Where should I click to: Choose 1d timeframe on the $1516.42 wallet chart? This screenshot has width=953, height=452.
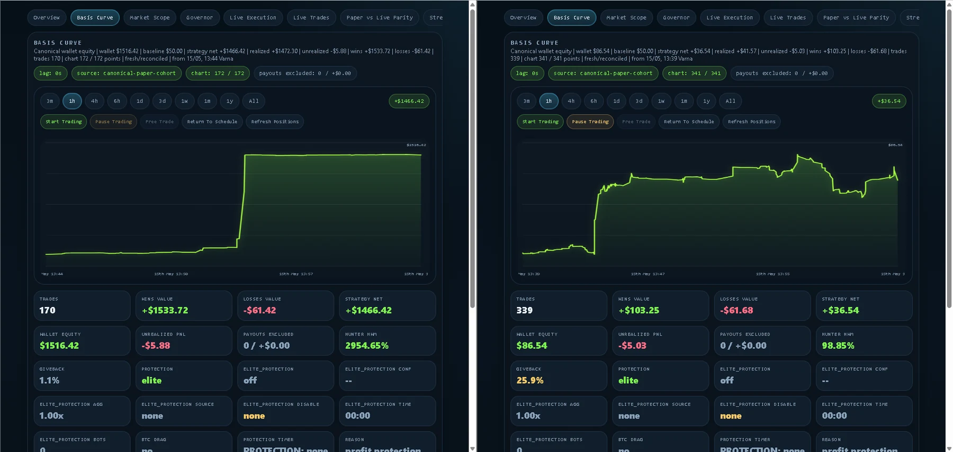click(x=140, y=101)
